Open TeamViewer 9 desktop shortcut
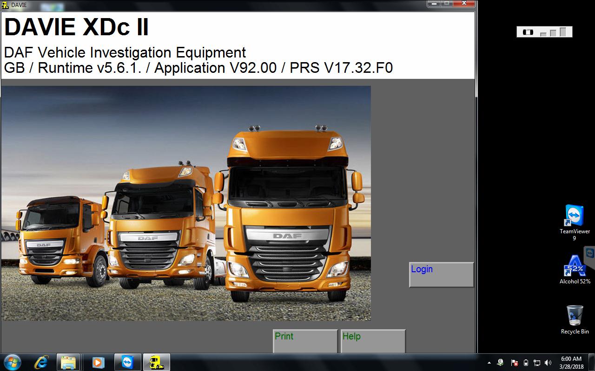The height and width of the screenshot is (371, 595). point(575,223)
